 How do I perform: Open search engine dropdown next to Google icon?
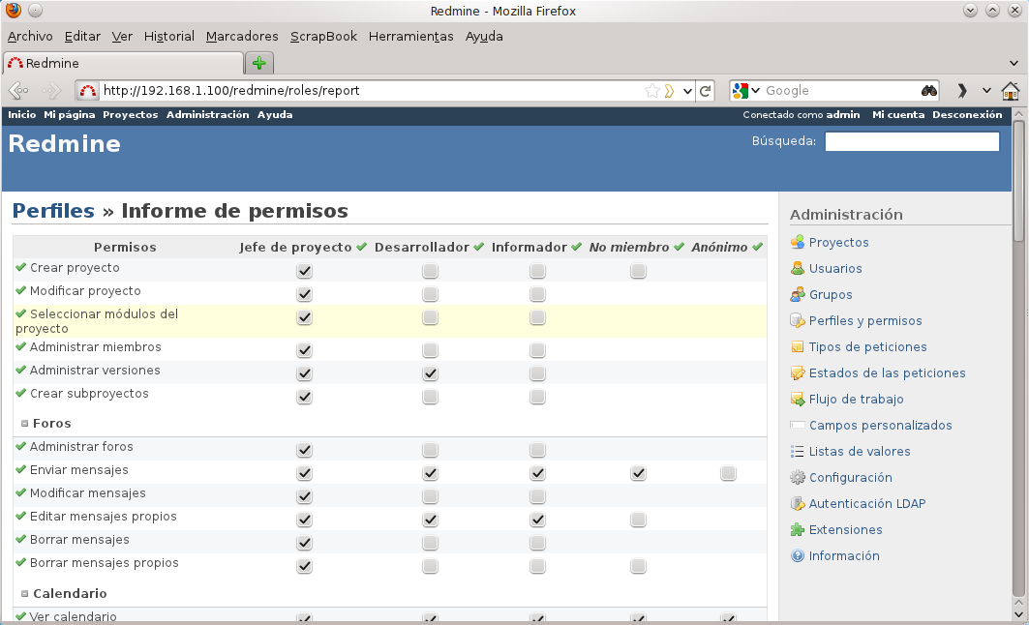(755, 91)
